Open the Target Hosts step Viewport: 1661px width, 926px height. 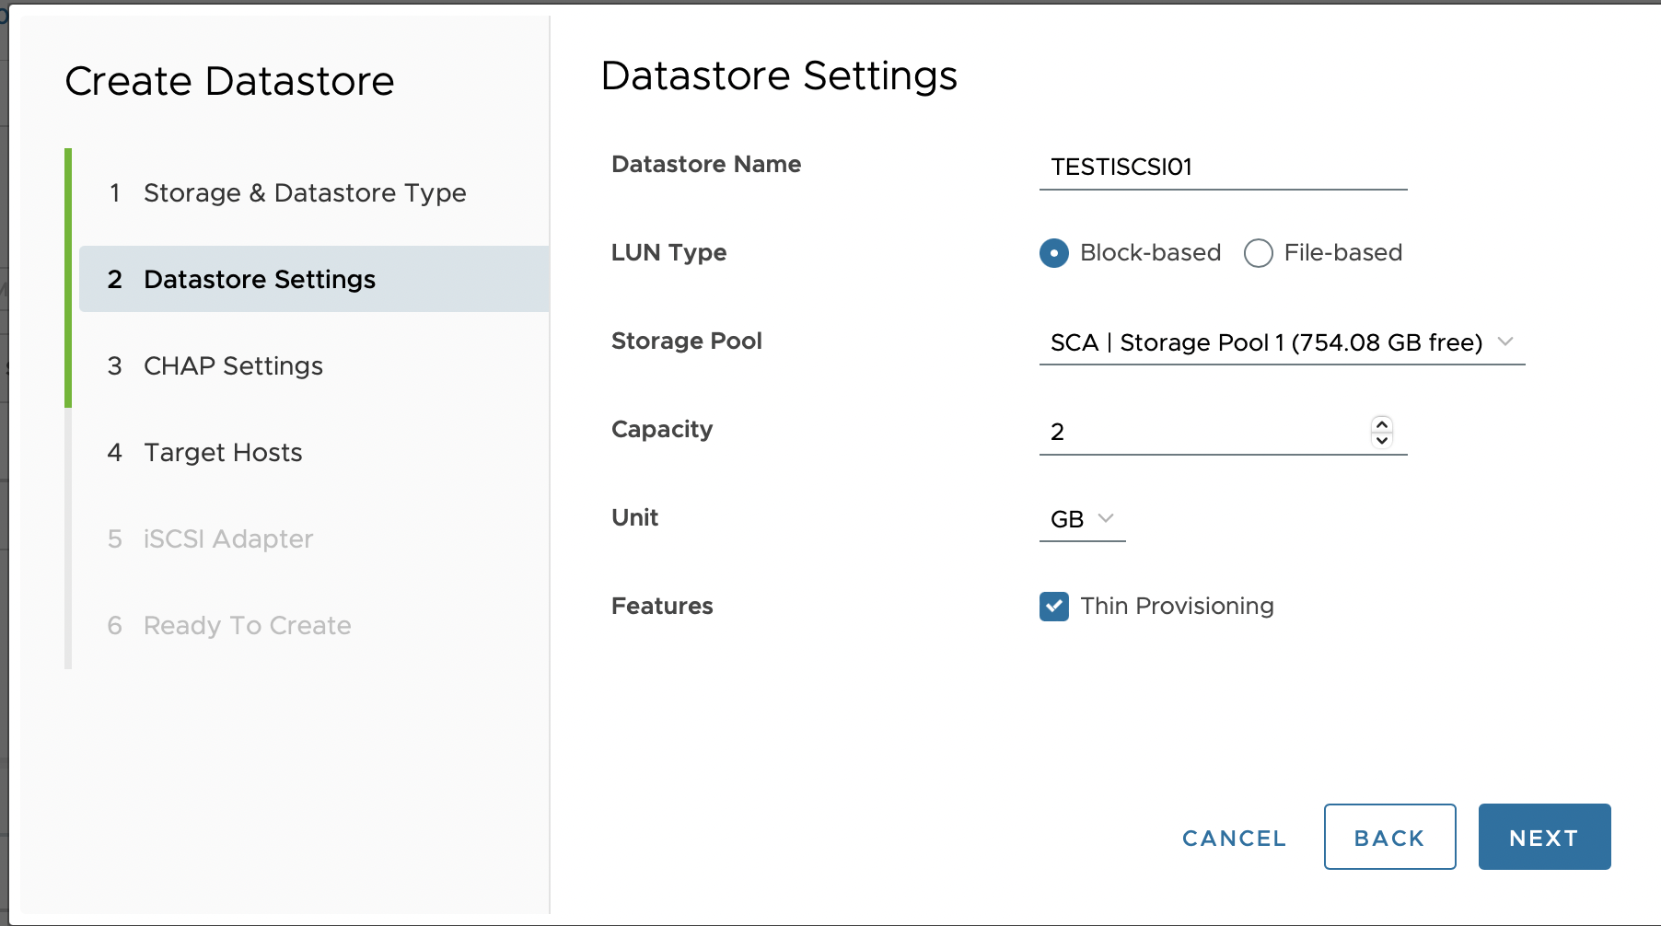click(x=223, y=453)
